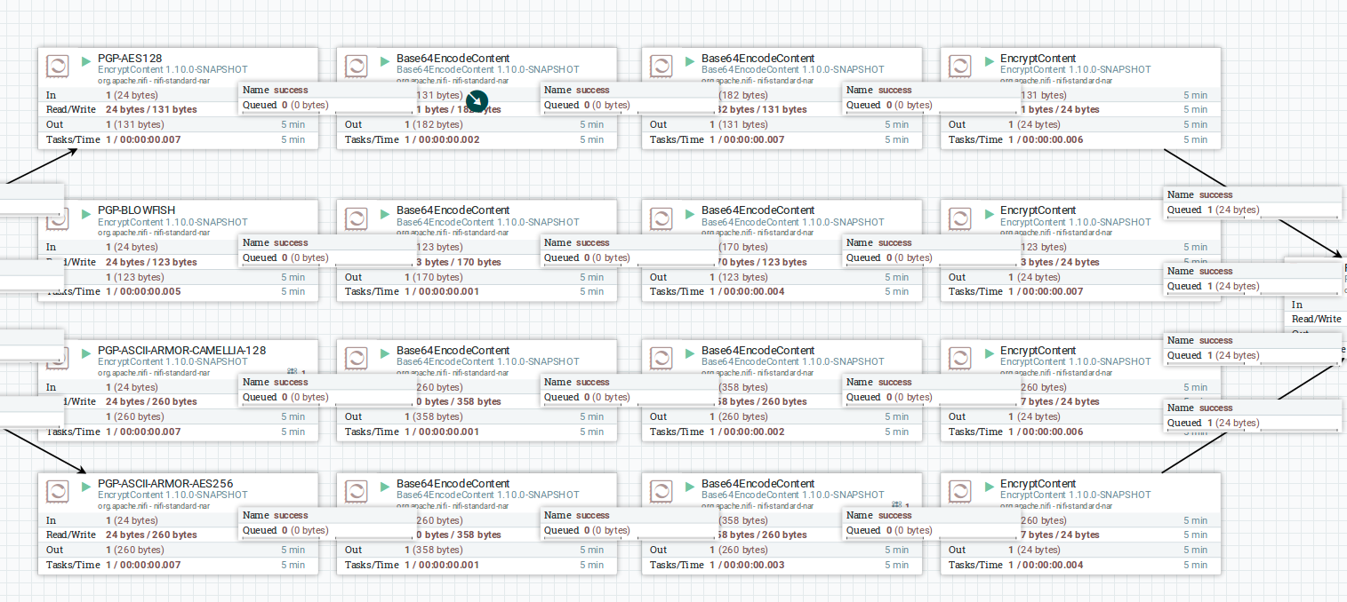Screen dimensions: 1347x602
Task: Click icon of Base64EncodeContent outputting 123 bytes
Action: [x=661, y=218]
